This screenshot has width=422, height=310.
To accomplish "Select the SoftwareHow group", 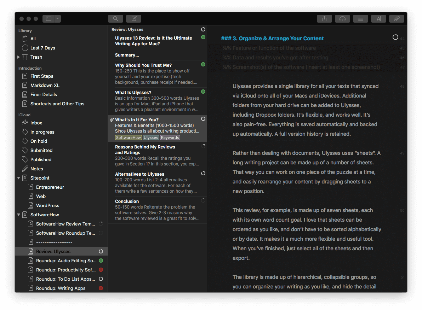I will pyautogui.click(x=61, y=215).
